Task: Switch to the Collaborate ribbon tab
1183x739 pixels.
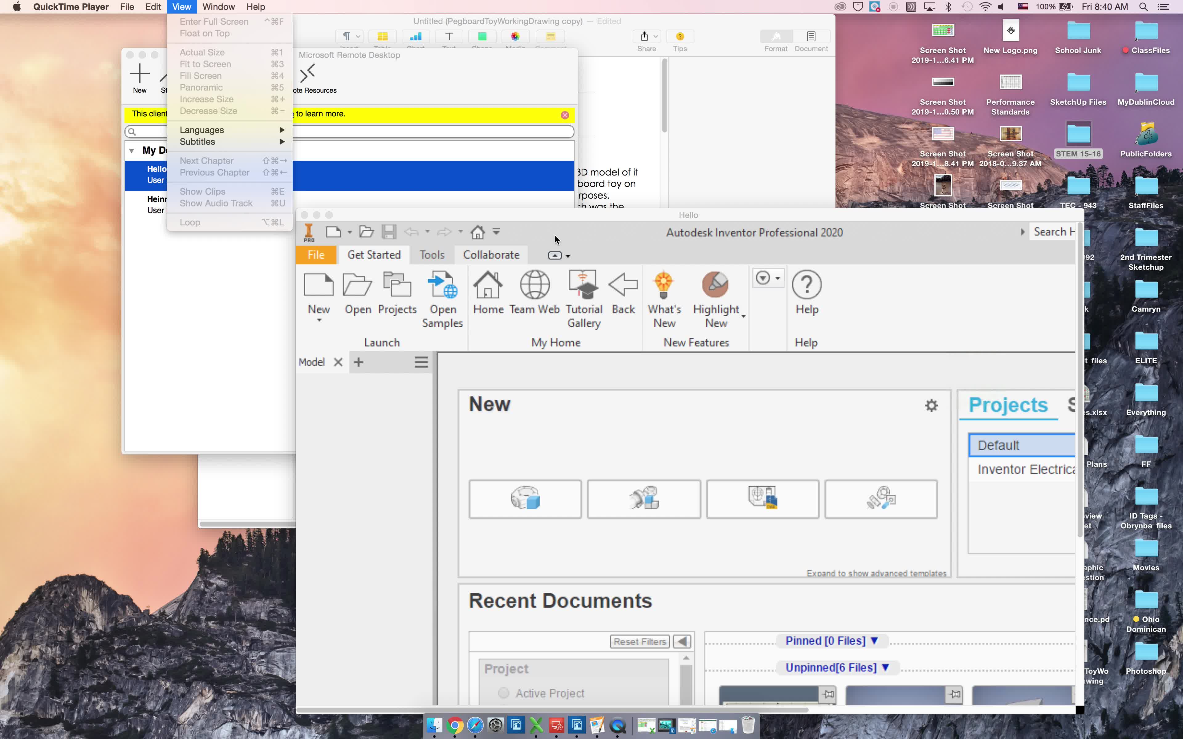Action: pyautogui.click(x=491, y=255)
